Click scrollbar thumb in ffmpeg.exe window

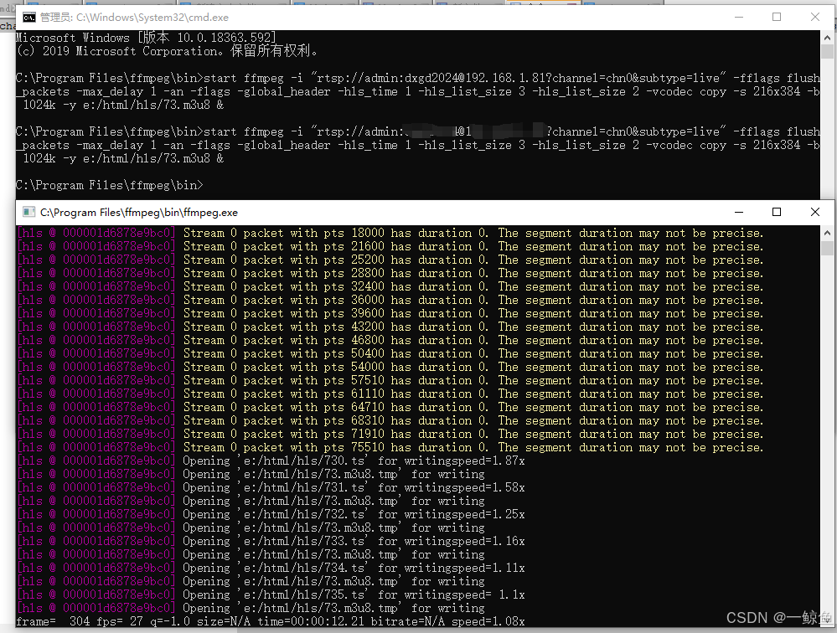(x=827, y=248)
